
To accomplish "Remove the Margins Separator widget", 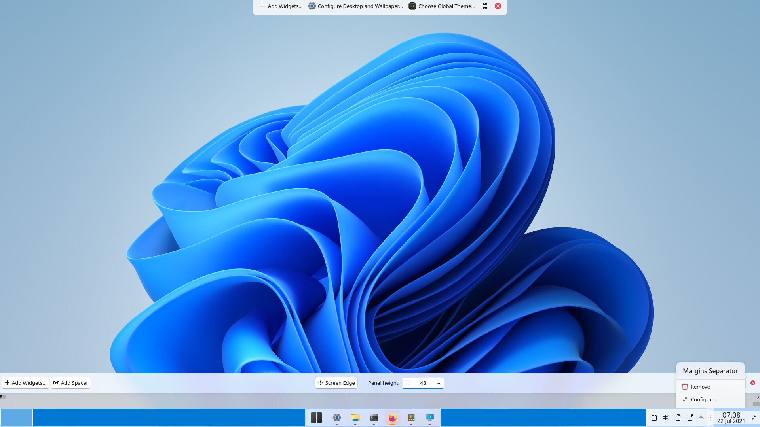I will point(711,387).
